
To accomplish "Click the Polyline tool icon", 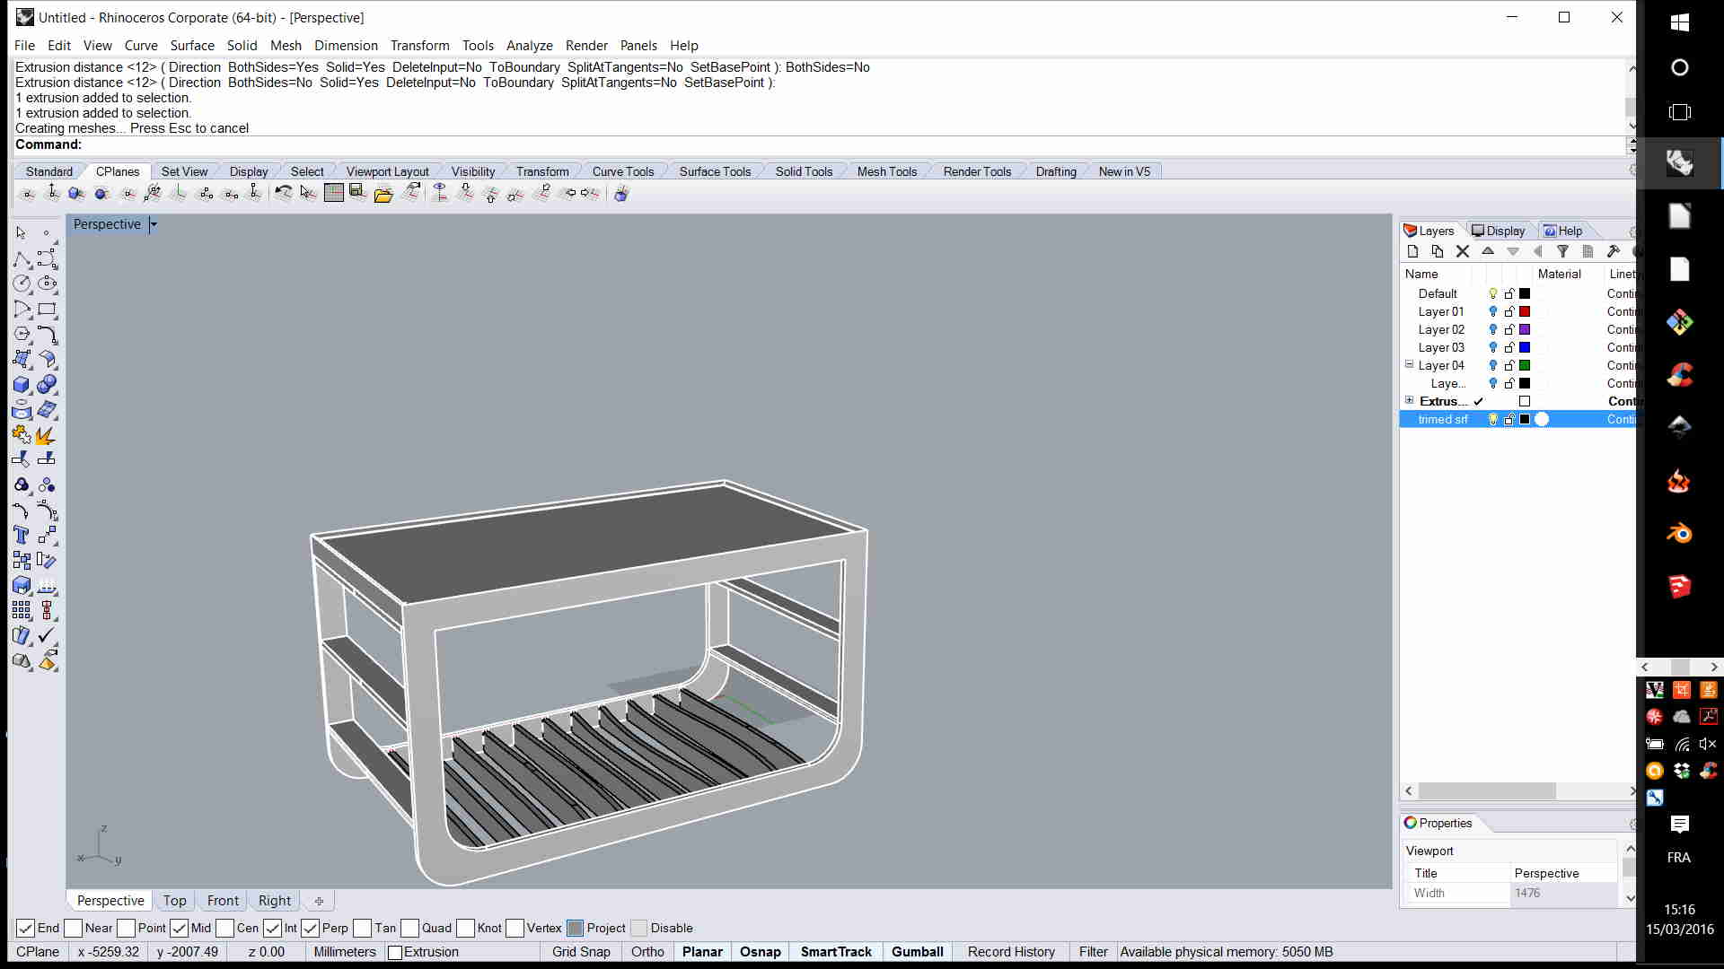I will (x=22, y=259).
